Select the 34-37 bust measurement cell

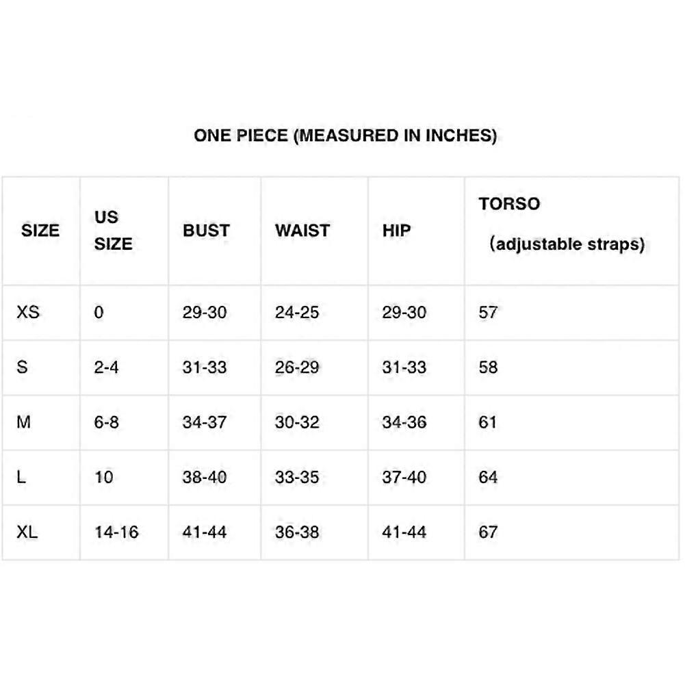tap(205, 422)
